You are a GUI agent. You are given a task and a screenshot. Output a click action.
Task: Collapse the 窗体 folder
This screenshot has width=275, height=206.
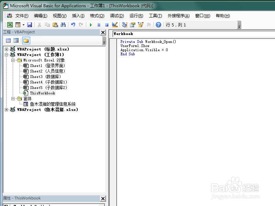pyautogui.click(x=13, y=99)
